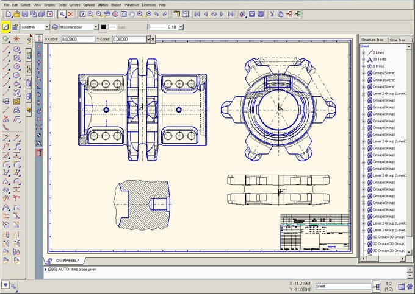
Task: Click the Save disk icon
Action: click(24, 14)
